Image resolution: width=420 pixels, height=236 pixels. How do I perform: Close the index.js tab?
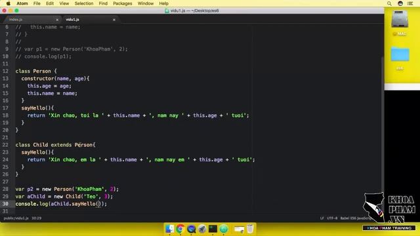(57, 20)
